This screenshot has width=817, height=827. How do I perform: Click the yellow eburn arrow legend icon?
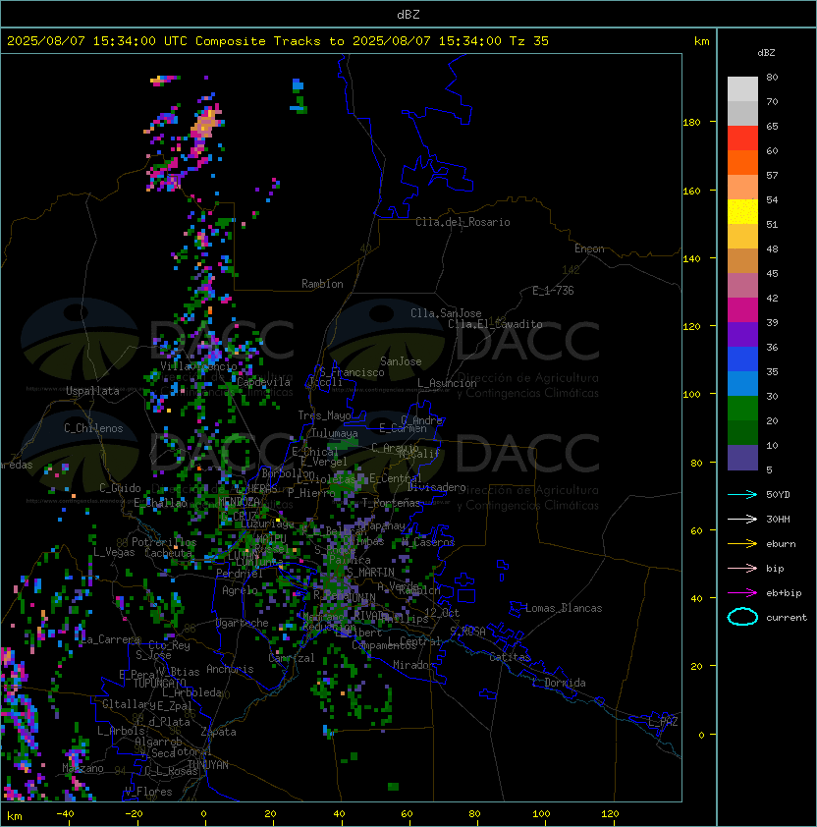coord(742,544)
